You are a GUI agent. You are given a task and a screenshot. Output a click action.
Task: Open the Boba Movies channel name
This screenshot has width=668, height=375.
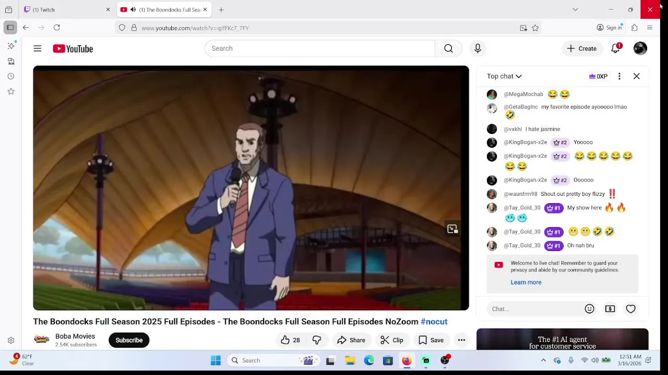click(75, 336)
